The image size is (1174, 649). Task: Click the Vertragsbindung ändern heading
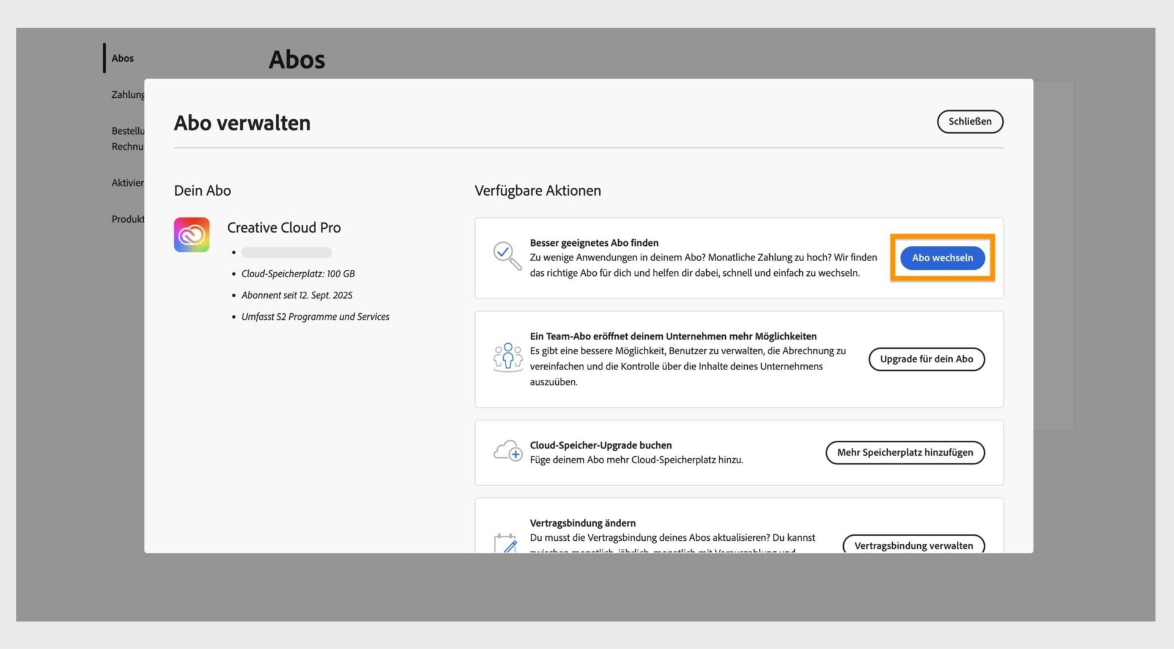tap(583, 523)
